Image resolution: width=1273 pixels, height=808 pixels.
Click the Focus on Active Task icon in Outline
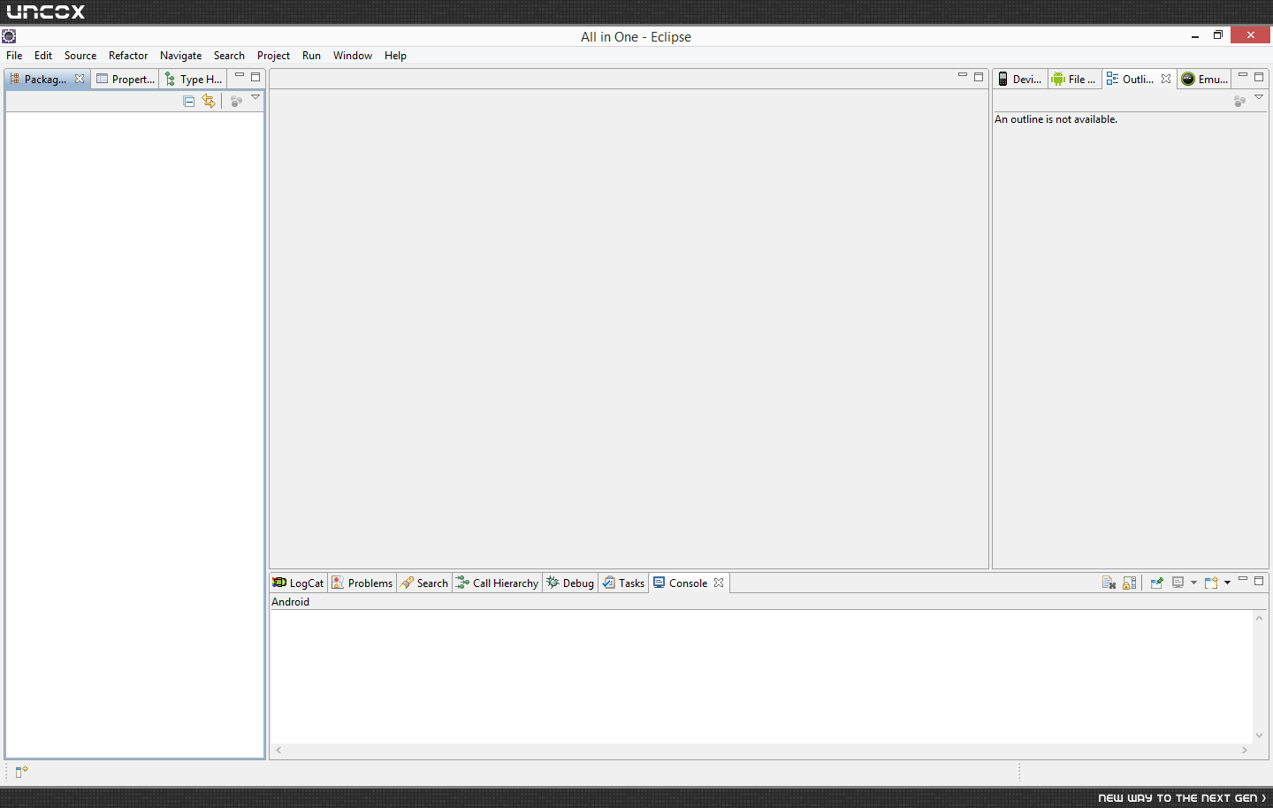[1239, 101]
